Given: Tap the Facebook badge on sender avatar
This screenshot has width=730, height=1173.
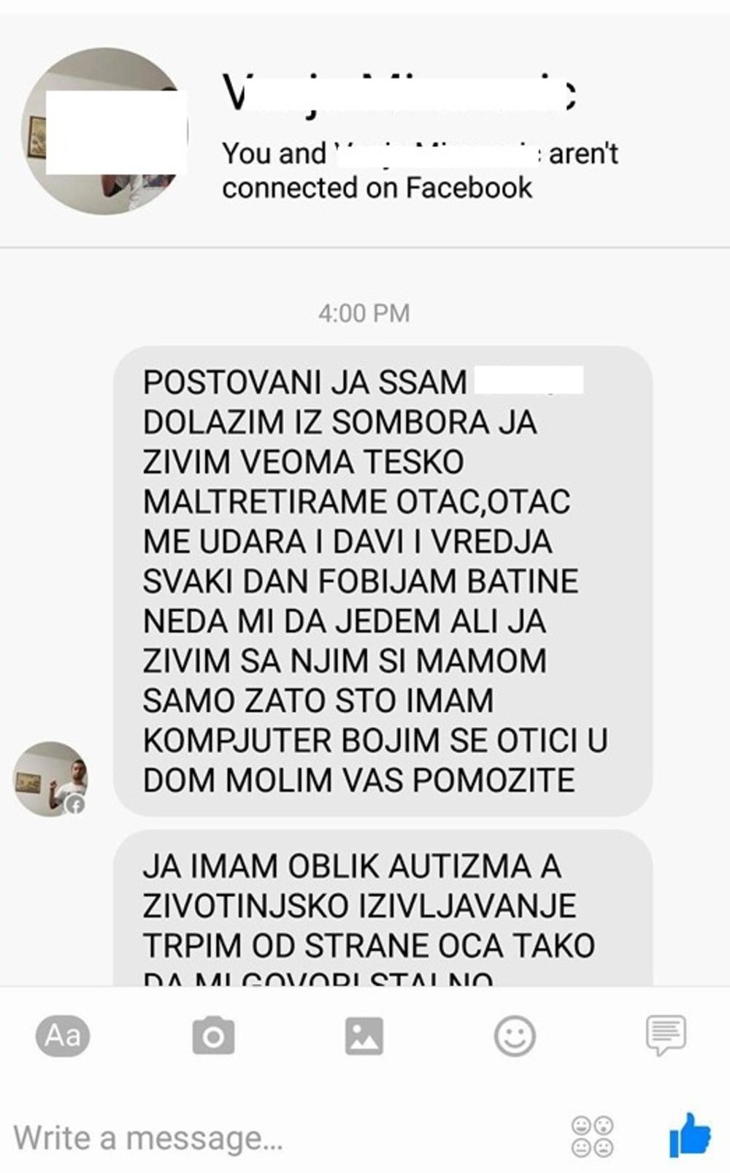Looking at the screenshot, I should click(x=75, y=805).
